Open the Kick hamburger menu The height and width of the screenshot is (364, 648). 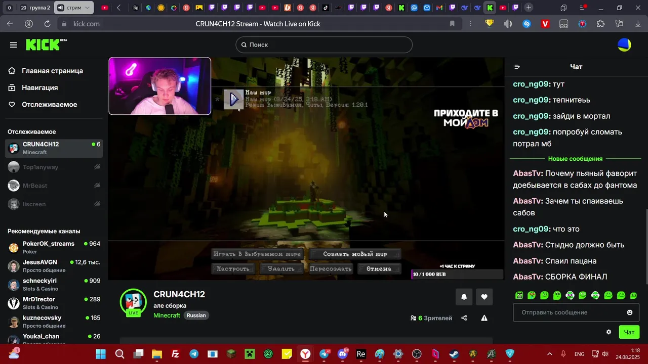pos(13,45)
